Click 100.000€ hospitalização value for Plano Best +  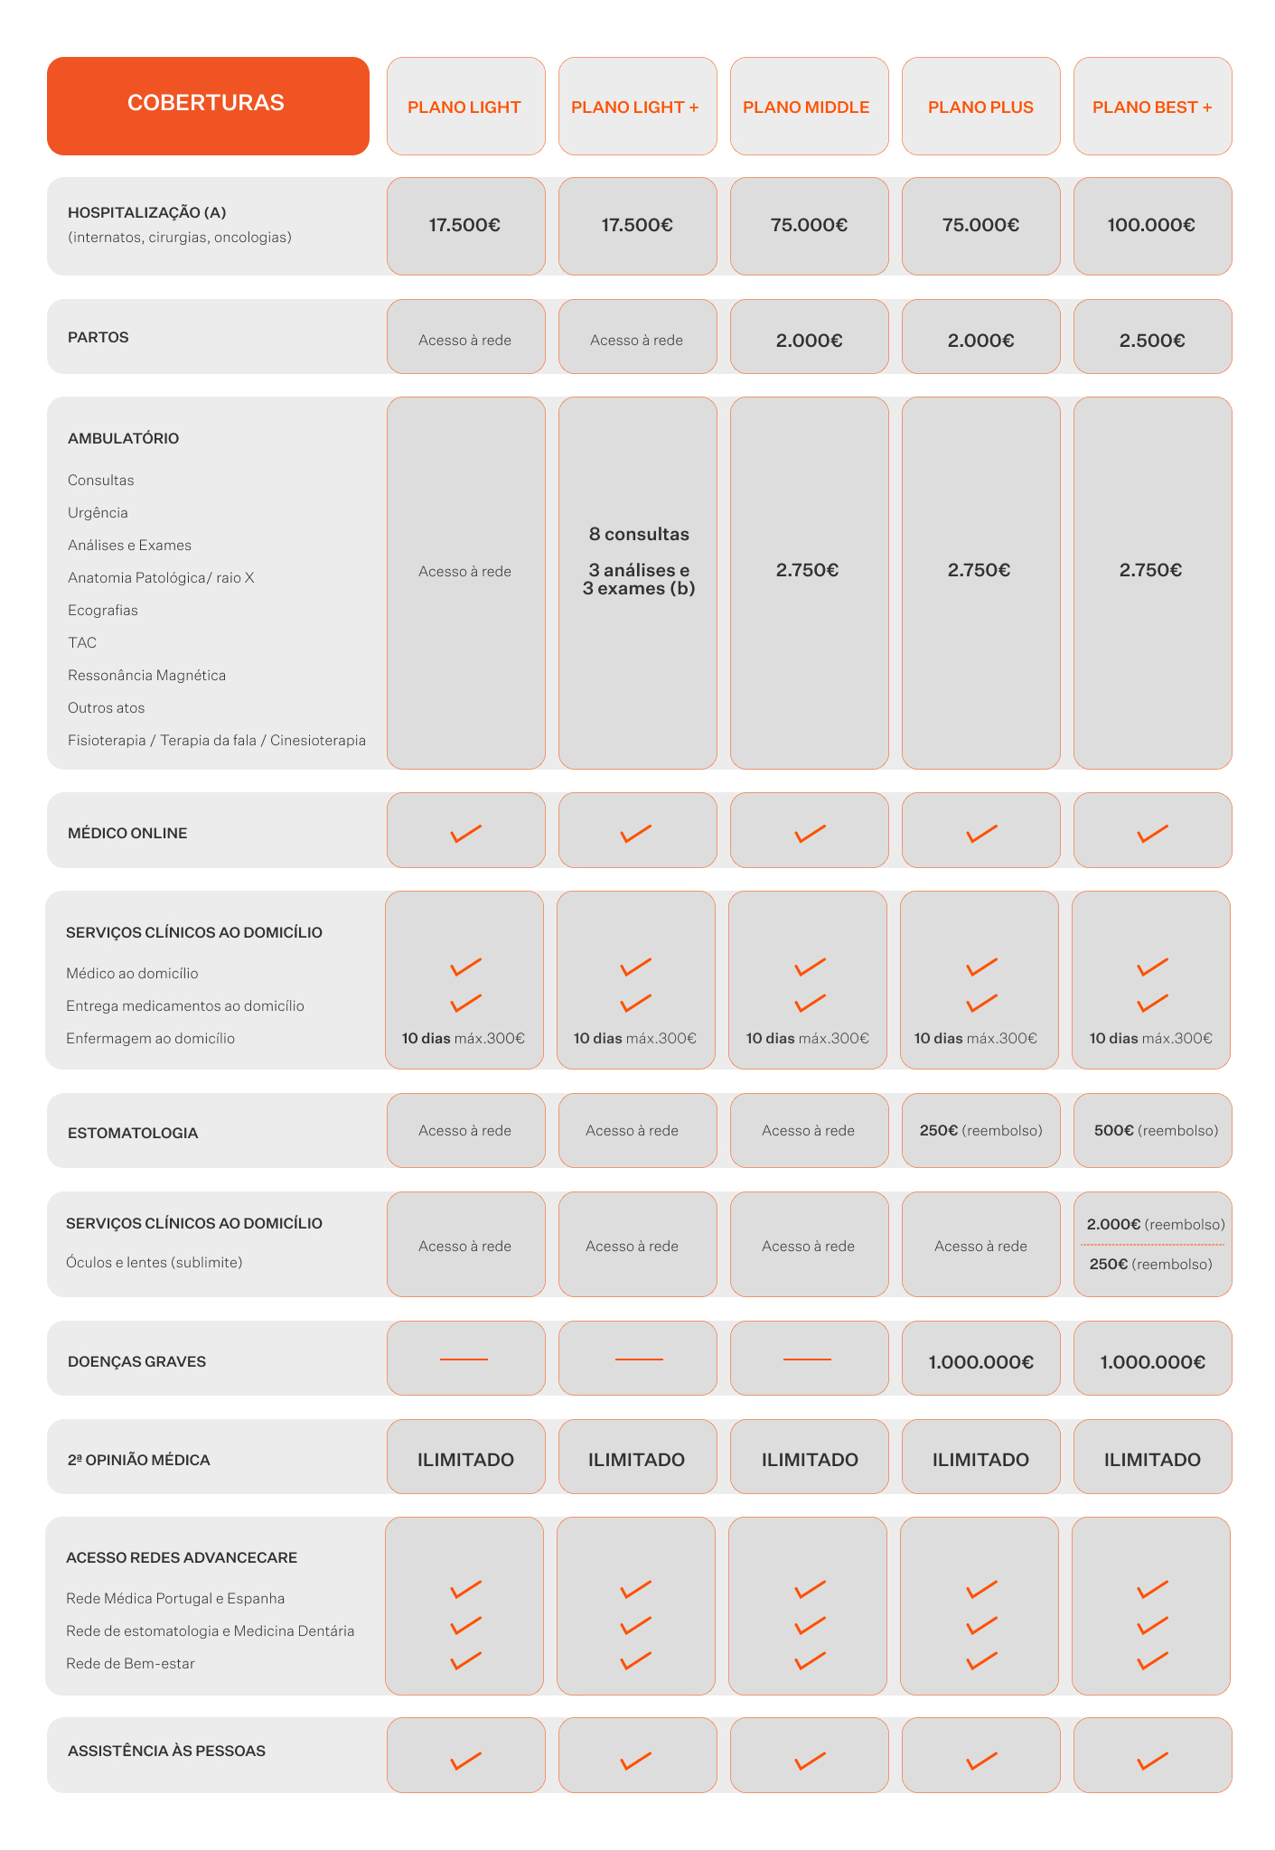click(1152, 226)
